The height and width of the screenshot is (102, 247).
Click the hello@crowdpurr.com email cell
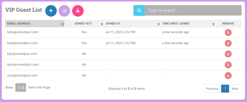pos(23,32)
